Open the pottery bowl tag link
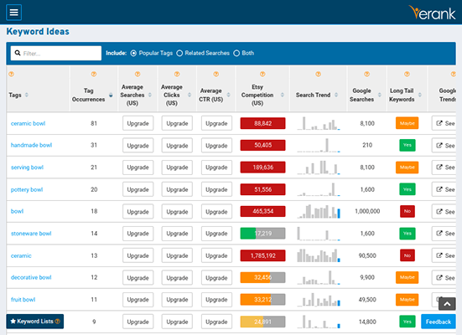This screenshot has width=462, height=335. point(27,189)
